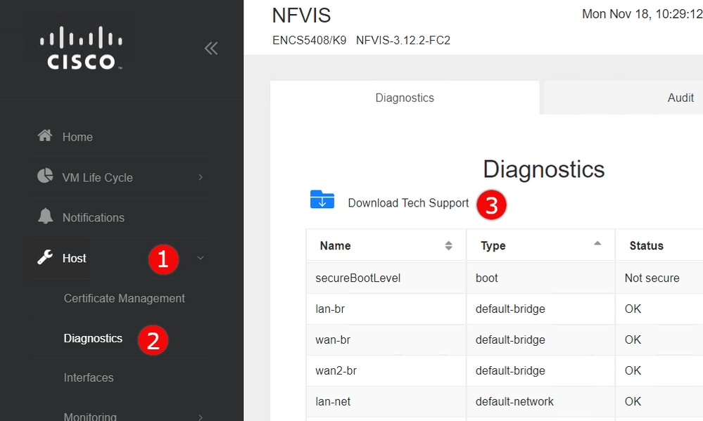This screenshot has width=703, height=421.
Task: Sort the table by the Type column arrow
Action: coord(597,244)
